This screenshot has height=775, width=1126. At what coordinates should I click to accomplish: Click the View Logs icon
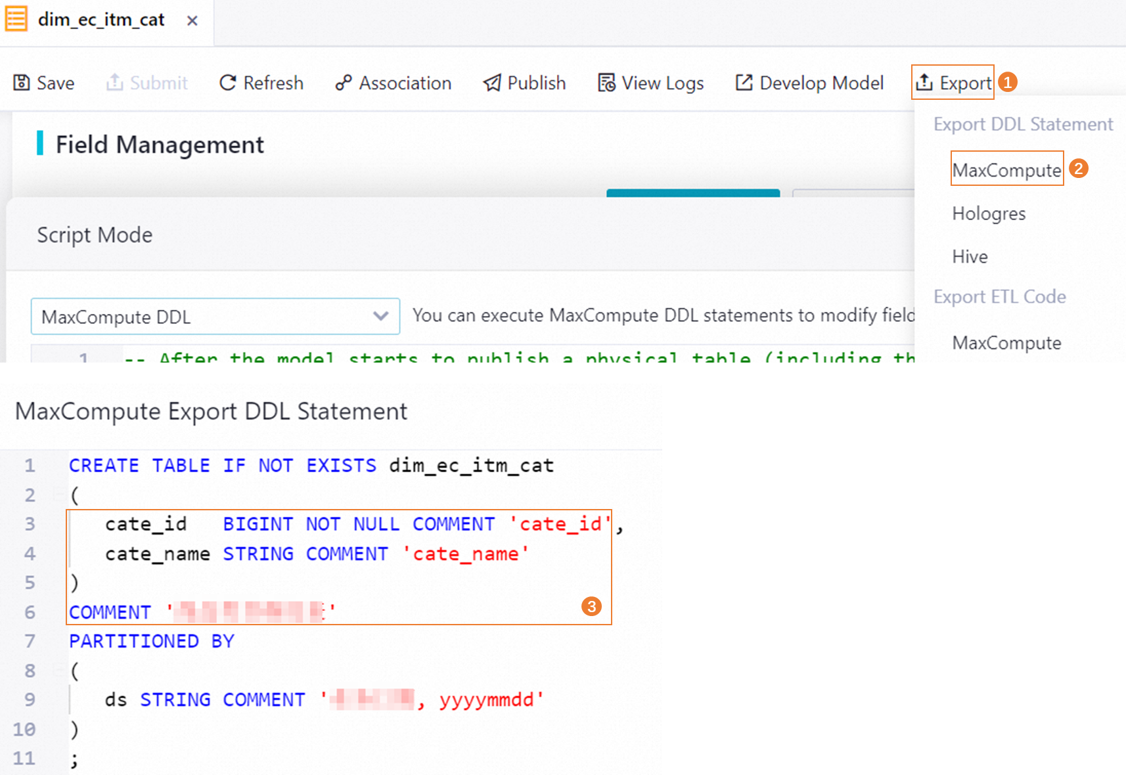coord(606,83)
